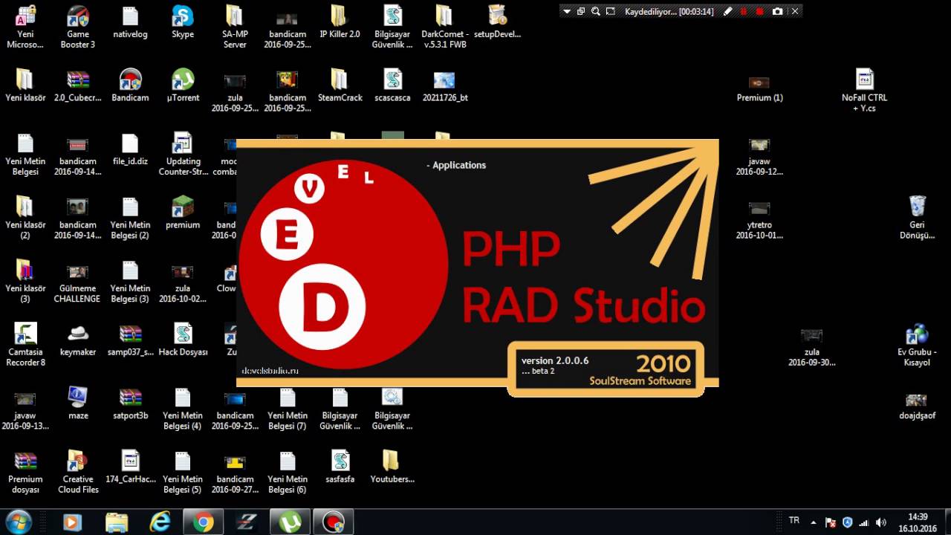Select the file_id.diz file

click(x=130, y=150)
